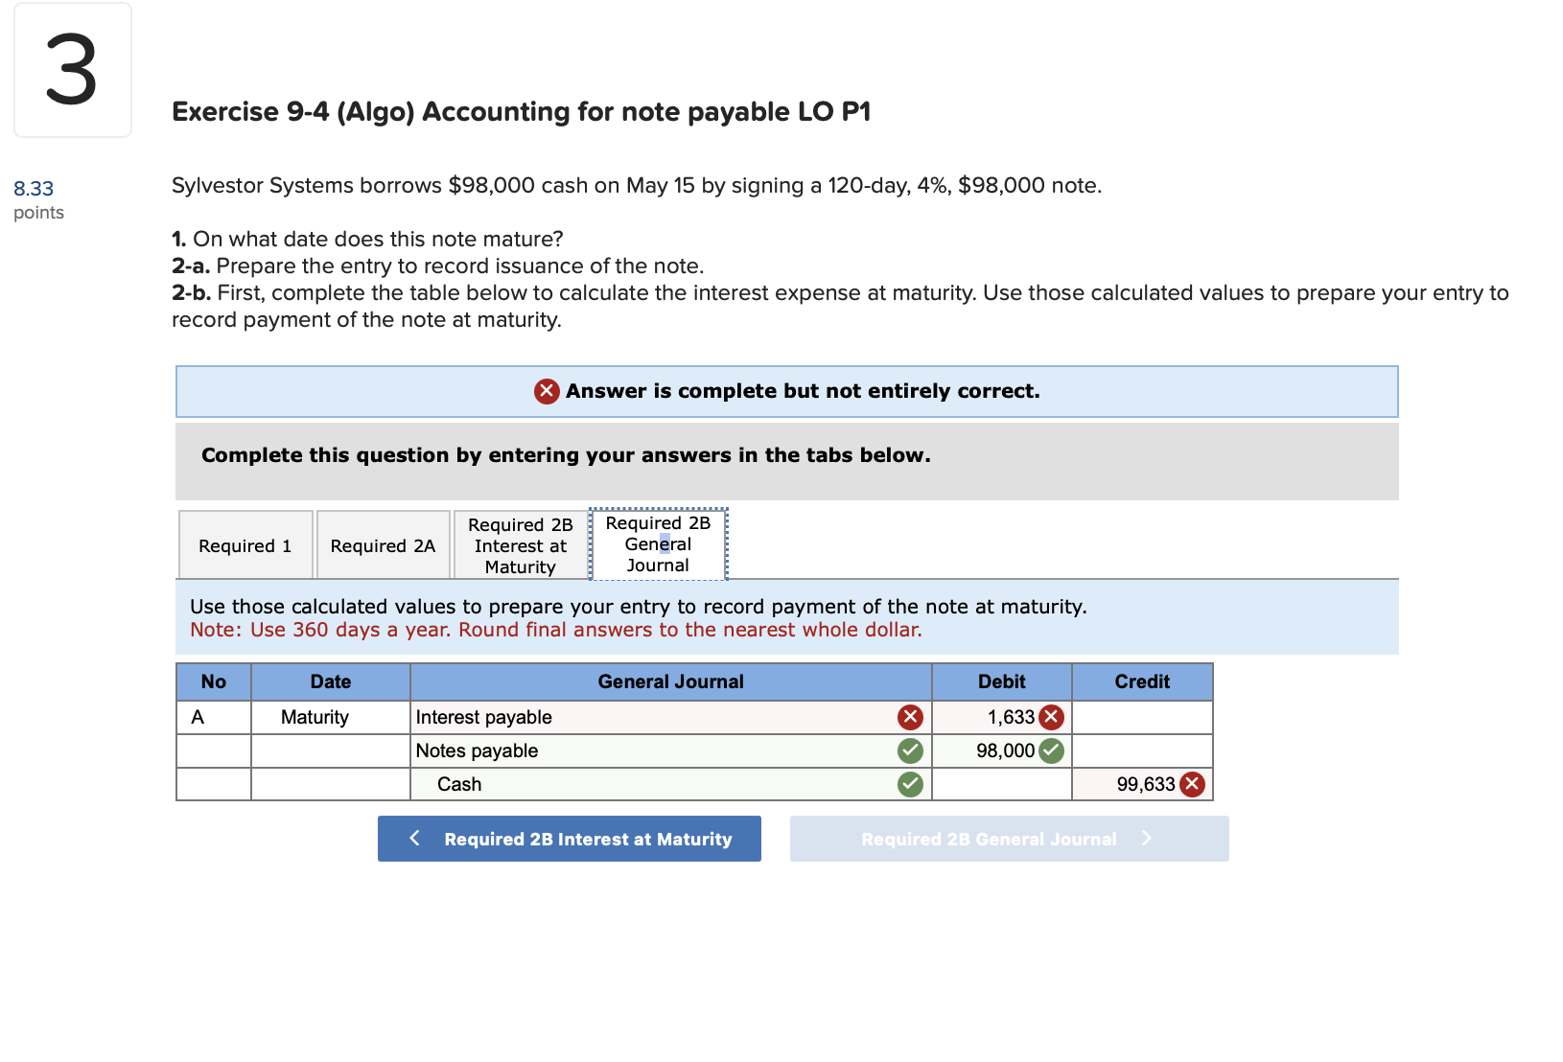
Task: Click the green checkmark beside Cash line
Action: [x=909, y=784]
